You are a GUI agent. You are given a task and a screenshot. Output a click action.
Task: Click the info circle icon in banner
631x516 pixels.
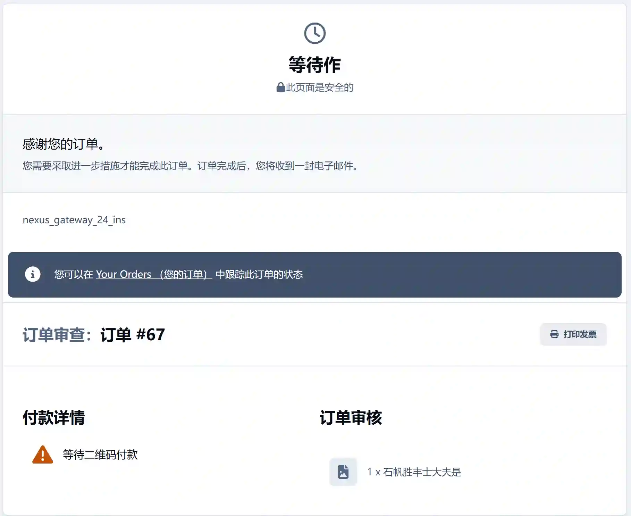[x=33, y=274]
